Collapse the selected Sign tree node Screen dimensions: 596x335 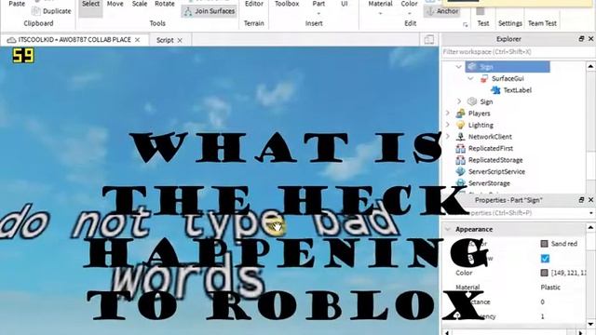pos(459,67)
